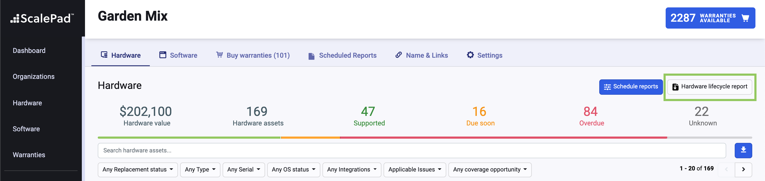Click the orange Due soon segment of status bar
The height and width of the screenshot is (181, 765).
click(310, 138)
